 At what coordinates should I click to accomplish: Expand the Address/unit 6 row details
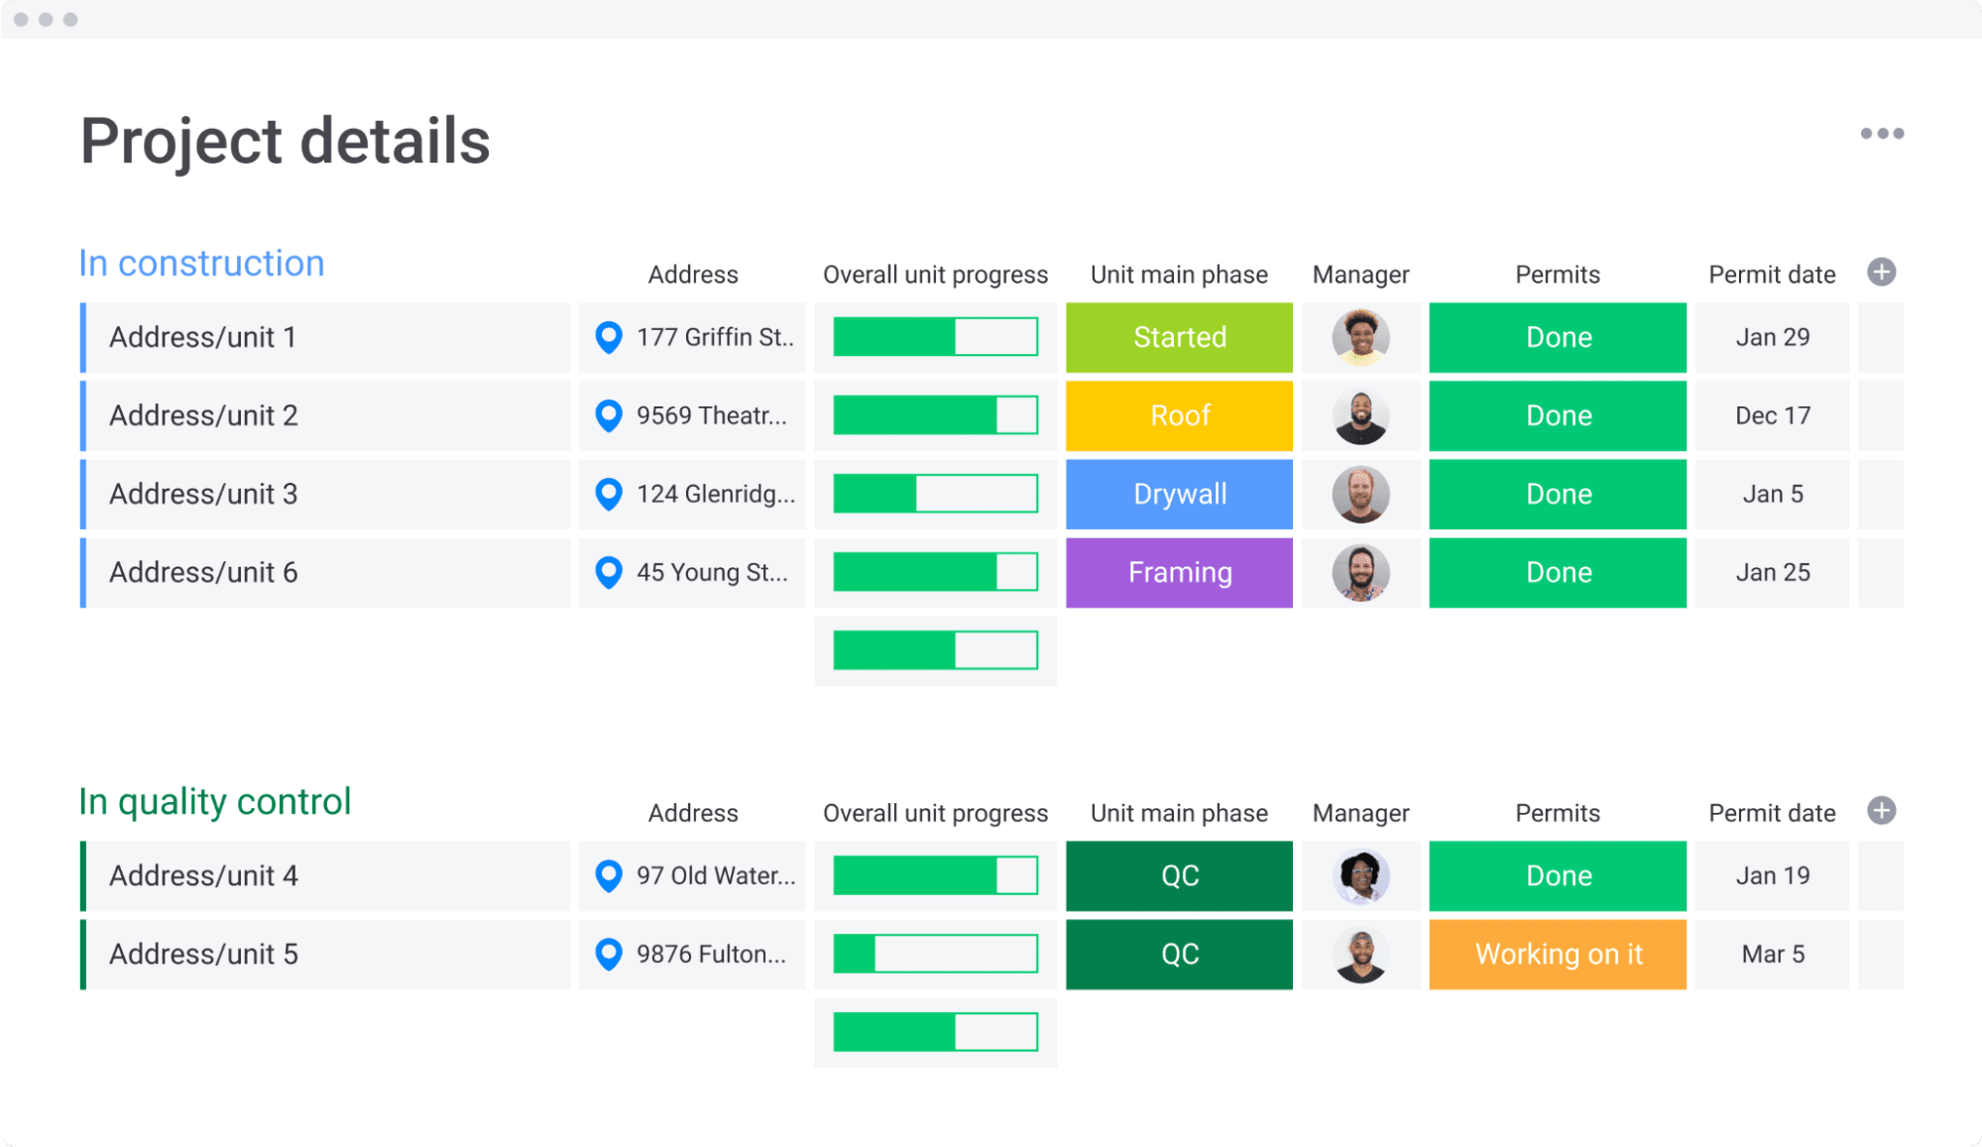pos(205,571)
